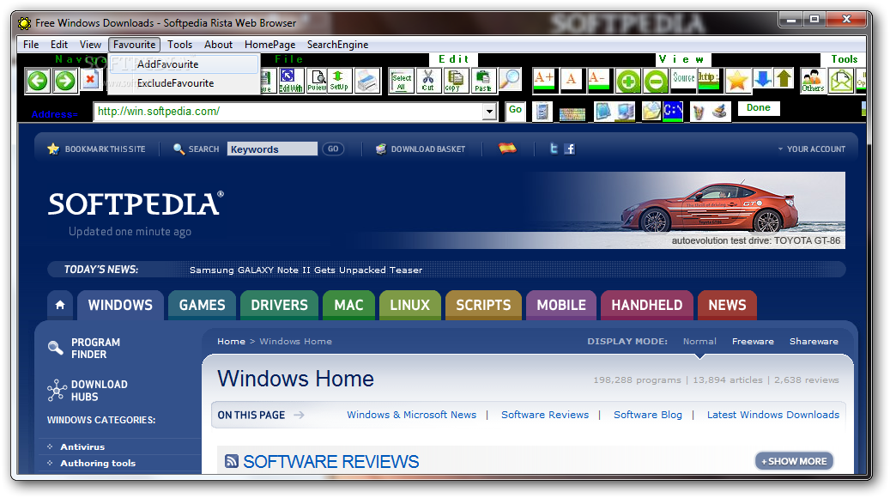Screen dimensions: 890x498
Task: Choose ExcludeFavourite from the menu
Action: pyautogui.click(x=184, y=83)
